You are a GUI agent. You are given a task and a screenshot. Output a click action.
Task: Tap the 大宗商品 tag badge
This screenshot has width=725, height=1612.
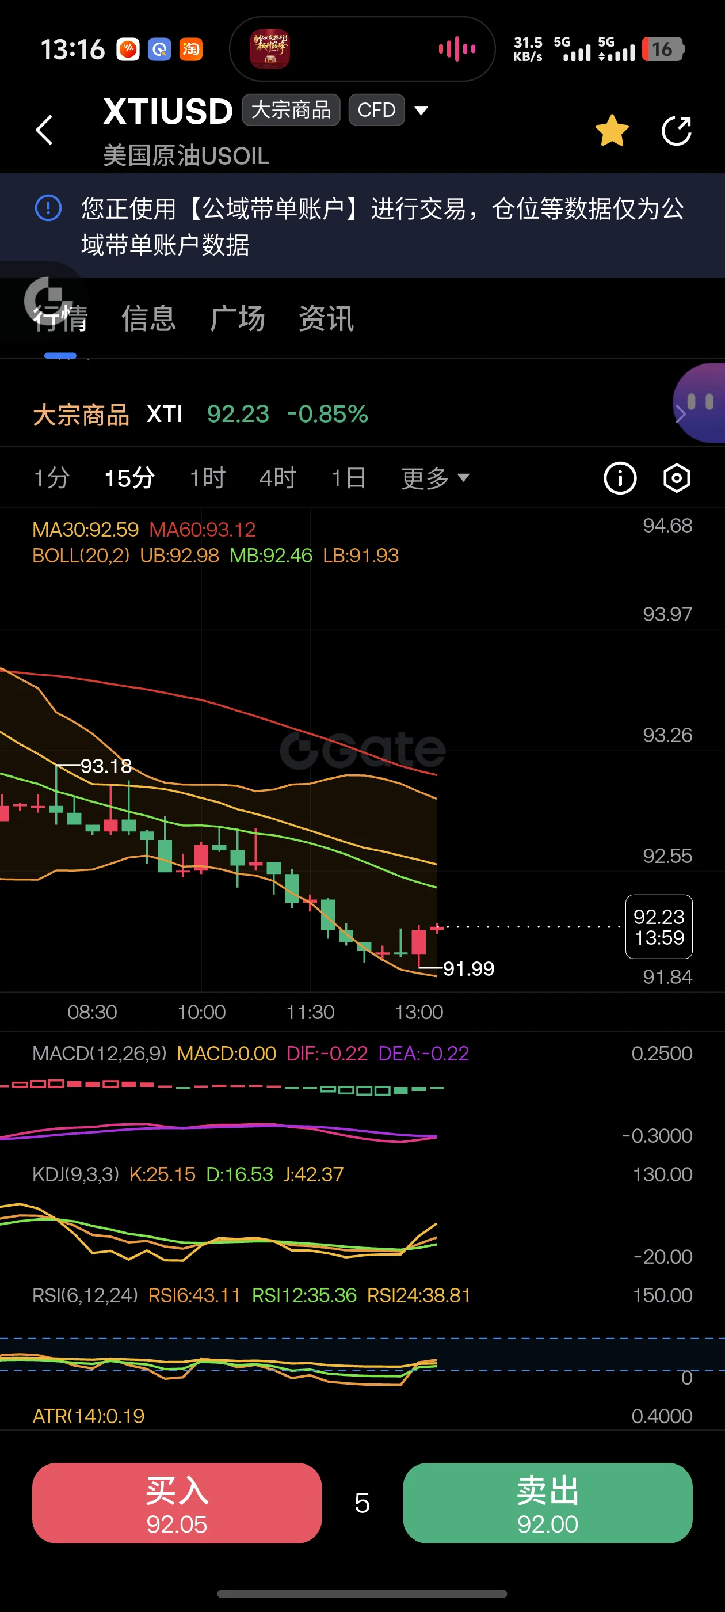291,110
